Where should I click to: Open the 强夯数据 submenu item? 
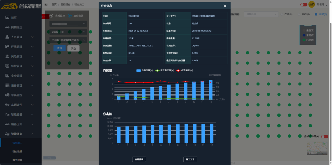[x=17, y=152]
